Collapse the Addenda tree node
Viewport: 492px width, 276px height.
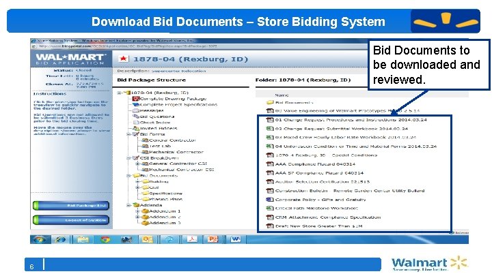point(128,205)
